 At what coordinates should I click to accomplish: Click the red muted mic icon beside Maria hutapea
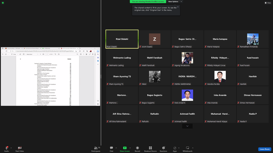[x=206, y=47]
